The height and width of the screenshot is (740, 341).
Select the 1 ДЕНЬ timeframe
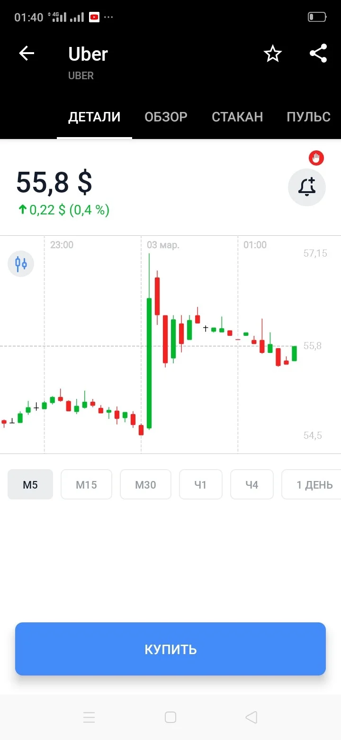point(311,484)
